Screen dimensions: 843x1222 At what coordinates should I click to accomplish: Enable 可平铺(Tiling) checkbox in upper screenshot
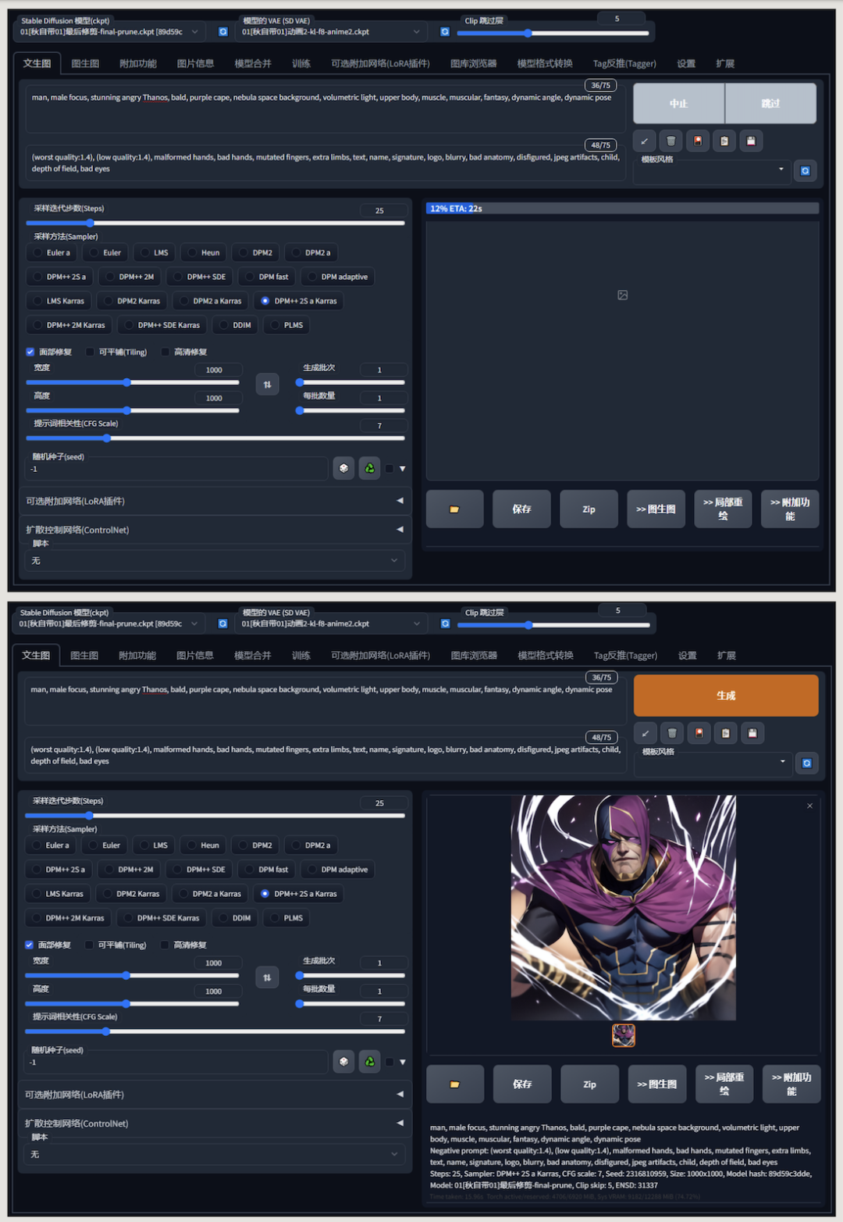pos(90,352)
